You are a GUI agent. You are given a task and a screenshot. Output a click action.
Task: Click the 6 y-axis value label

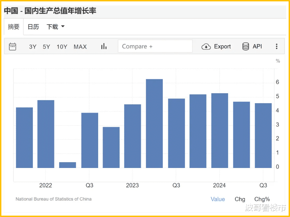pos(277,82)
